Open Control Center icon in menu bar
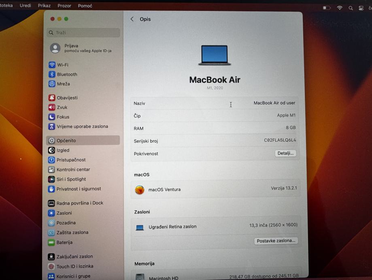Viewport: 372px width, 280px height. (361, 9)
